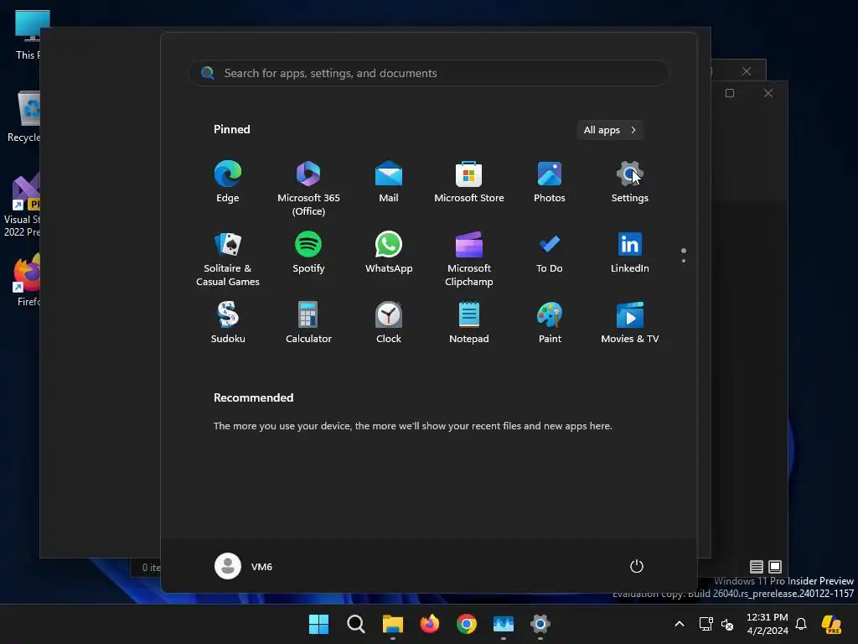Screen dimensions: 858x644
Task: Switch to details view in background Explorer window
Action: 757,567
